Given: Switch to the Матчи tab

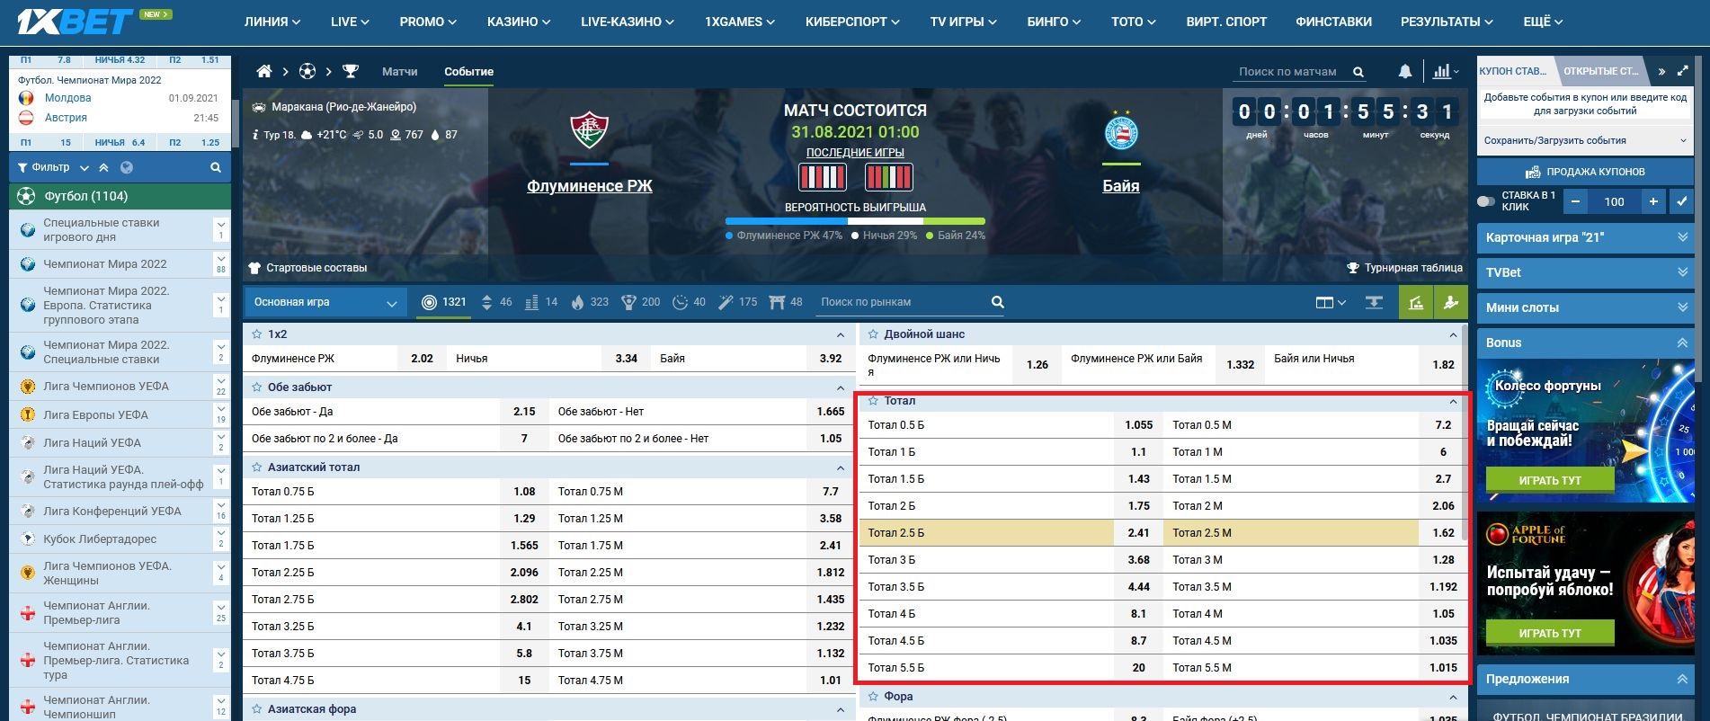Looking at the screenshot, I should coord(399,71).
